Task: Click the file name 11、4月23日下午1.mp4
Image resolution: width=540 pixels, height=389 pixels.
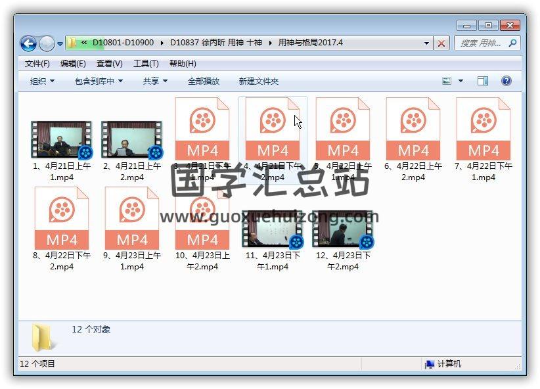Action: 273,261
